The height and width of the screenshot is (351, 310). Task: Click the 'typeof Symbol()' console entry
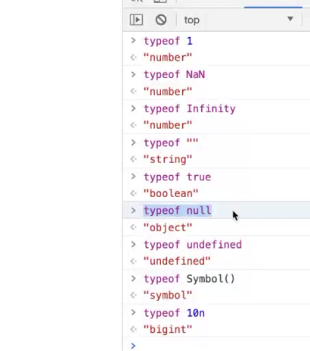(x=189, y=279)
